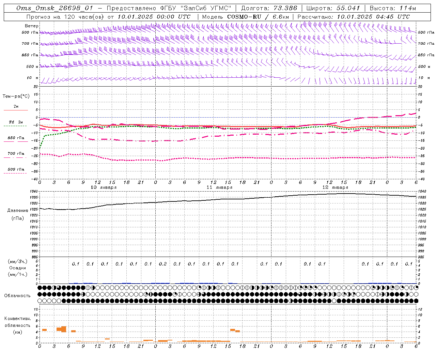Click the Облачность cloud cover label
The image size is (436, 349).
tap(17, 295)
